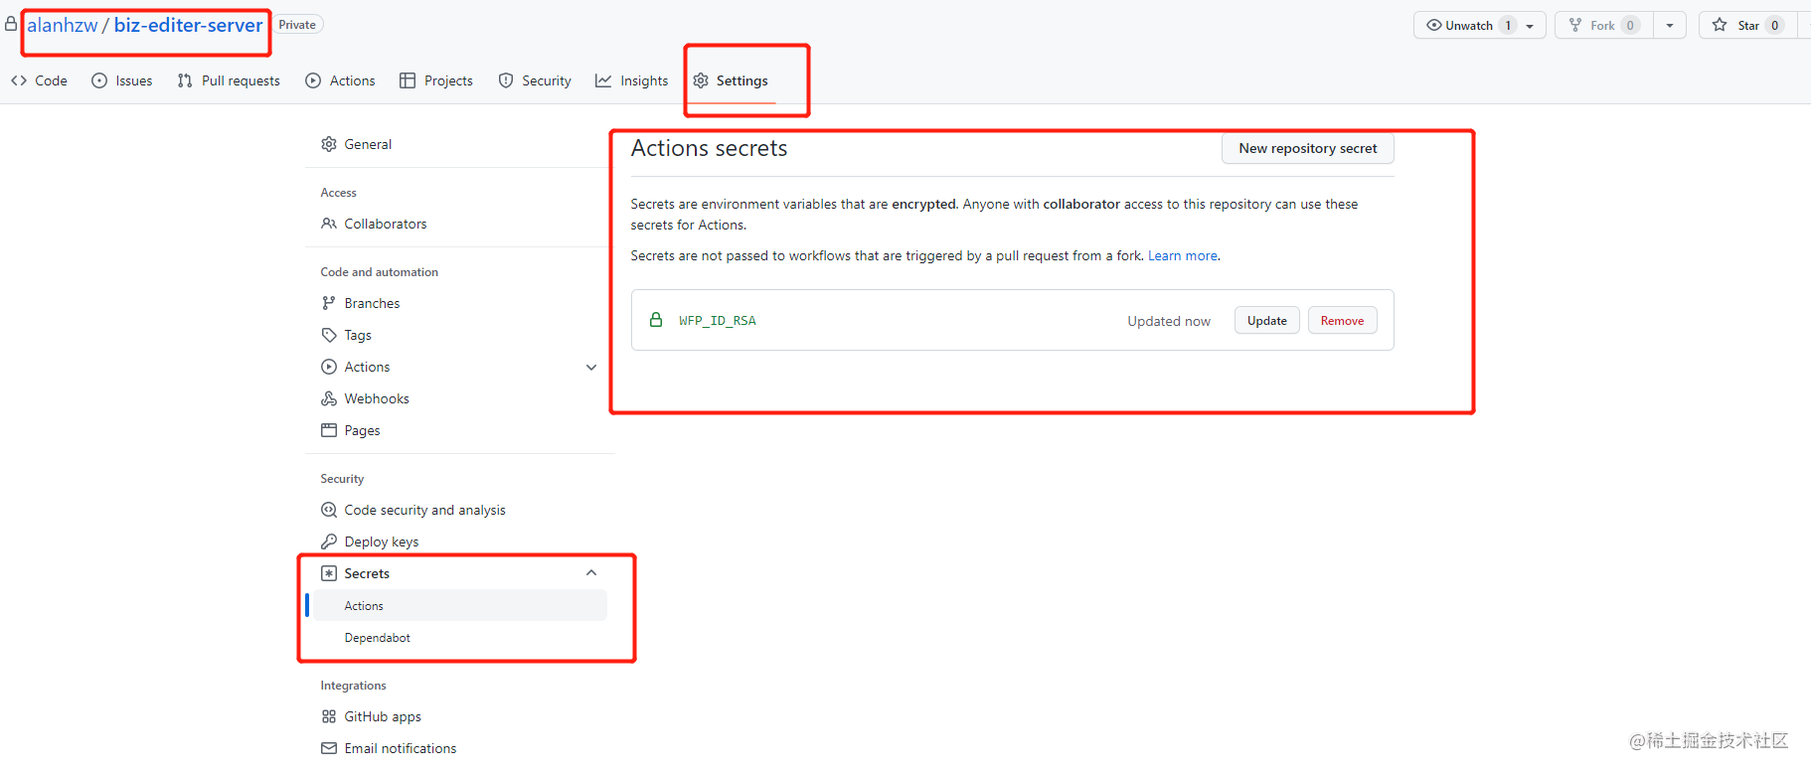This screenshot has height=773, width=1811.
Task: Click the Code brackets icon
Action: pos(19,80)
